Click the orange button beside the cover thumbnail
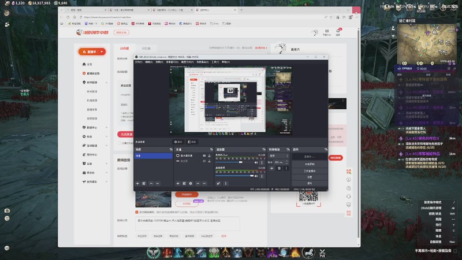 [187, 195]
